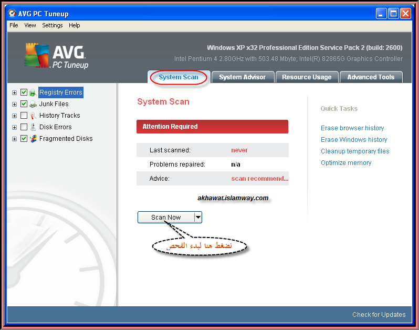Viewport: 419px width, 330px height.
Task: Select the Registry Errors tree item
Action: pyautogui.click(x=61, y=92)
